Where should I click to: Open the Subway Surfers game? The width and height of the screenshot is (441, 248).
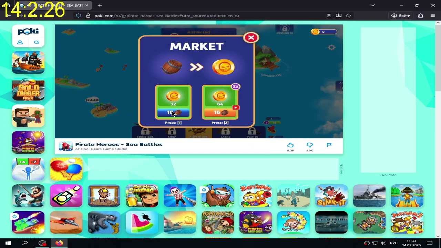[x=142, y=196]
